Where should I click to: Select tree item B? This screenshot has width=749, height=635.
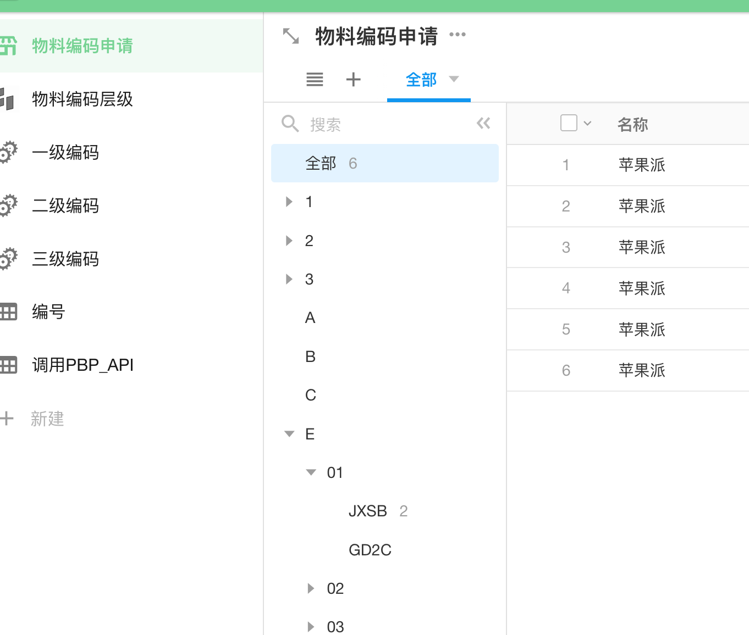[310, 357]
